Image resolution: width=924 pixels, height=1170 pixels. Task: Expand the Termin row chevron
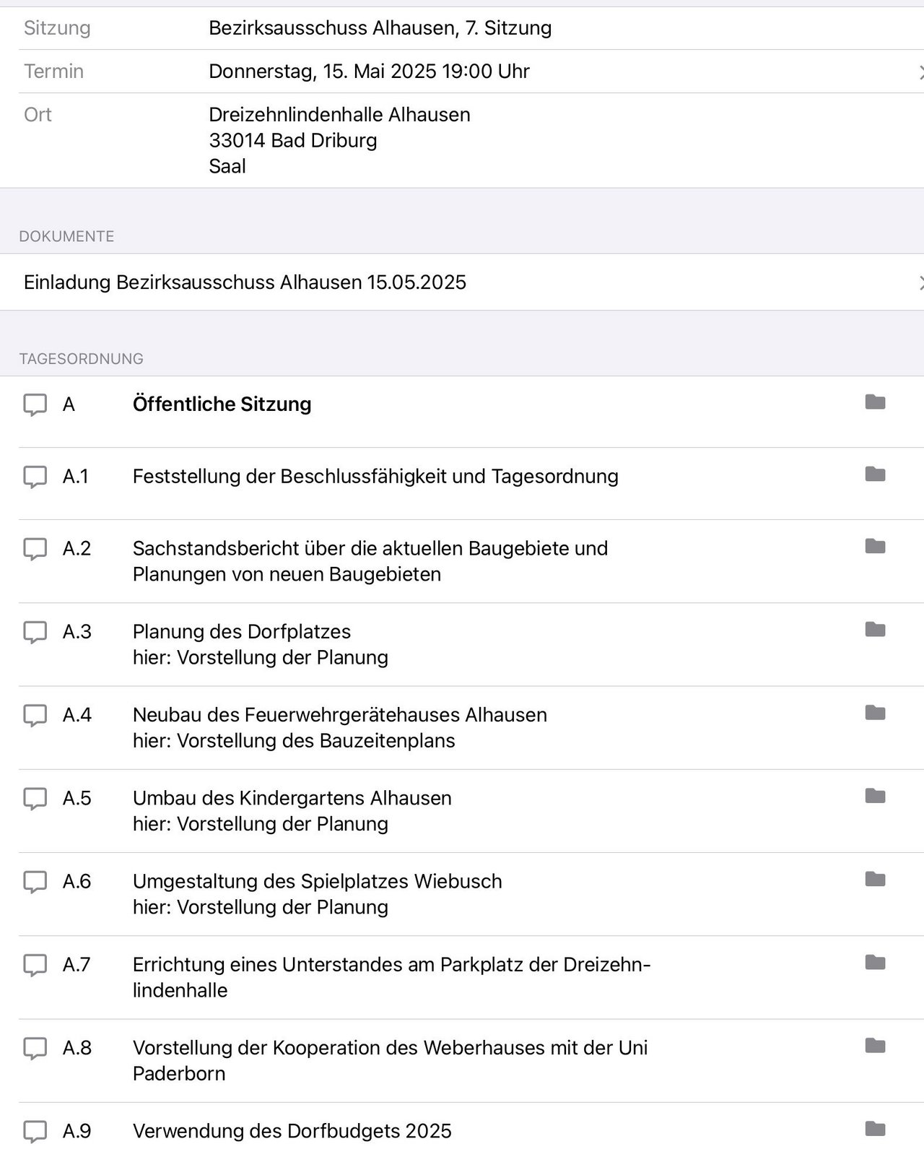(920, 71)
